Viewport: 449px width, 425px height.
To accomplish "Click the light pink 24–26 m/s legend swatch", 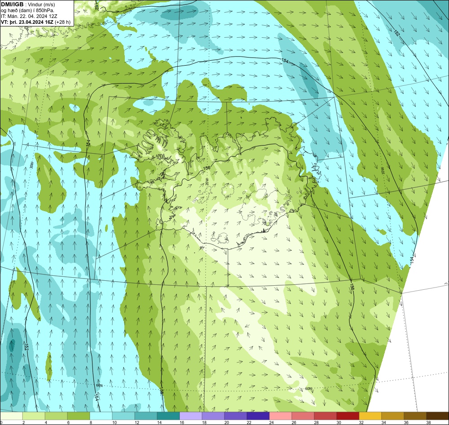I will coord(280,416).
